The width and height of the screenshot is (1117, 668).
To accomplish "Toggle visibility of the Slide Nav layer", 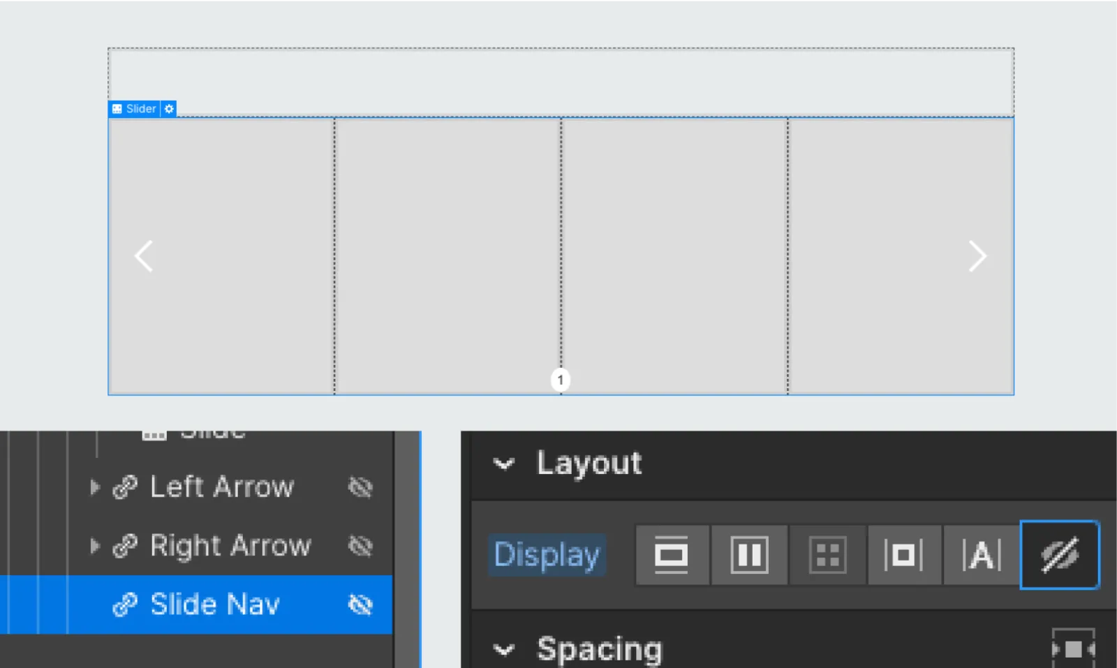I will pyautogui.click(x=360, y=604).
